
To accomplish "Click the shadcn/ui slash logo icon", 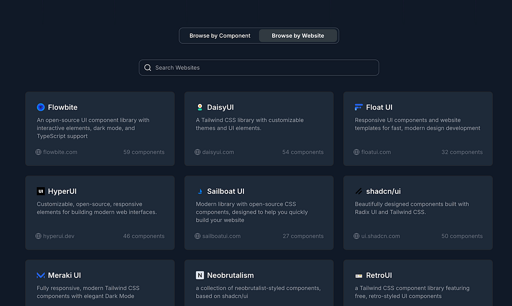I will (358, 191).
